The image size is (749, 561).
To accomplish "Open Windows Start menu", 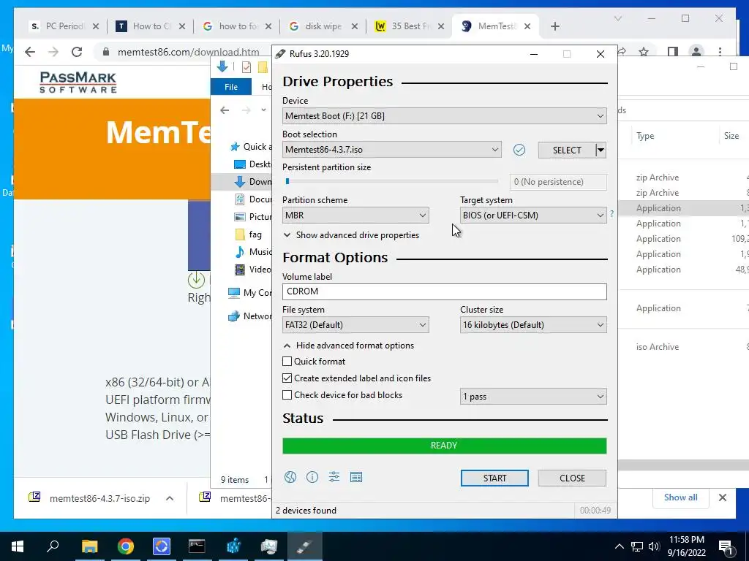I will (18, 546).
